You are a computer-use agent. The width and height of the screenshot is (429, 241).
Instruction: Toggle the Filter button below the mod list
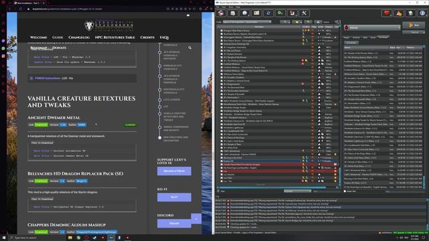221,191
